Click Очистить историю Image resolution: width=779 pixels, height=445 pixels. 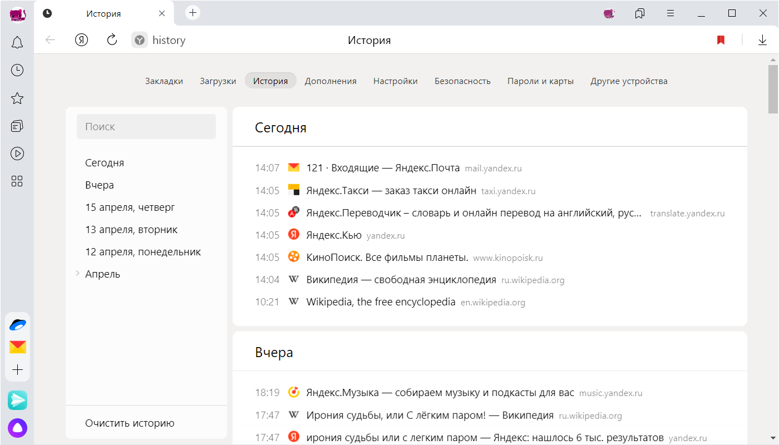130,423
